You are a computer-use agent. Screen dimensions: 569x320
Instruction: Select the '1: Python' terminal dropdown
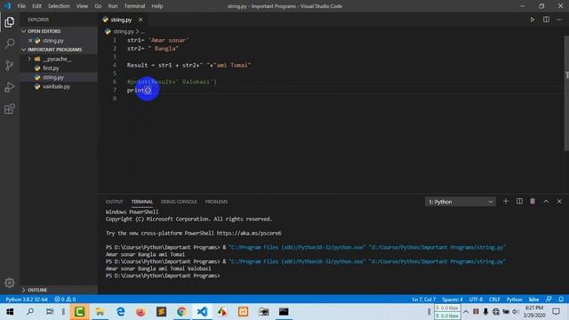click(x=461, y=202)
